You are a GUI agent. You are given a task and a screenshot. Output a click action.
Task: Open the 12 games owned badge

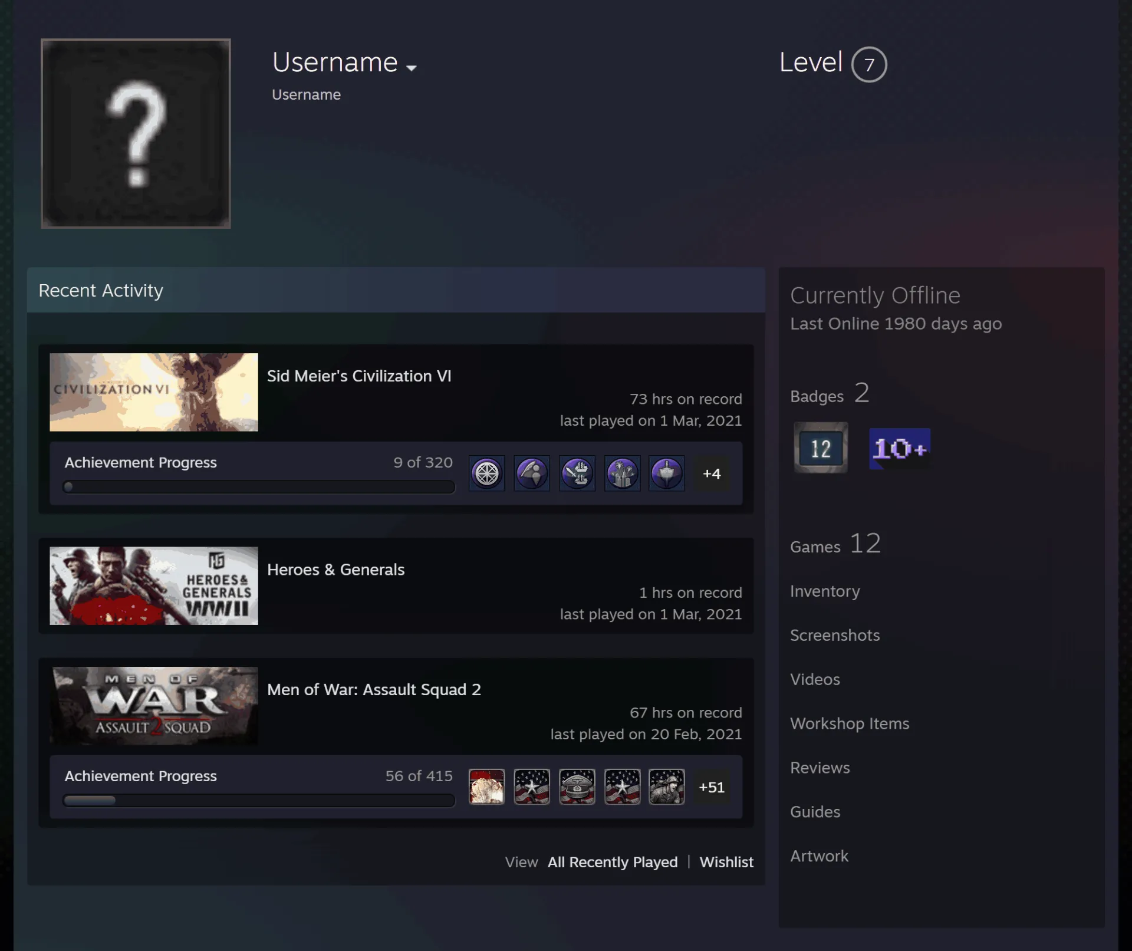click(821, 447)
